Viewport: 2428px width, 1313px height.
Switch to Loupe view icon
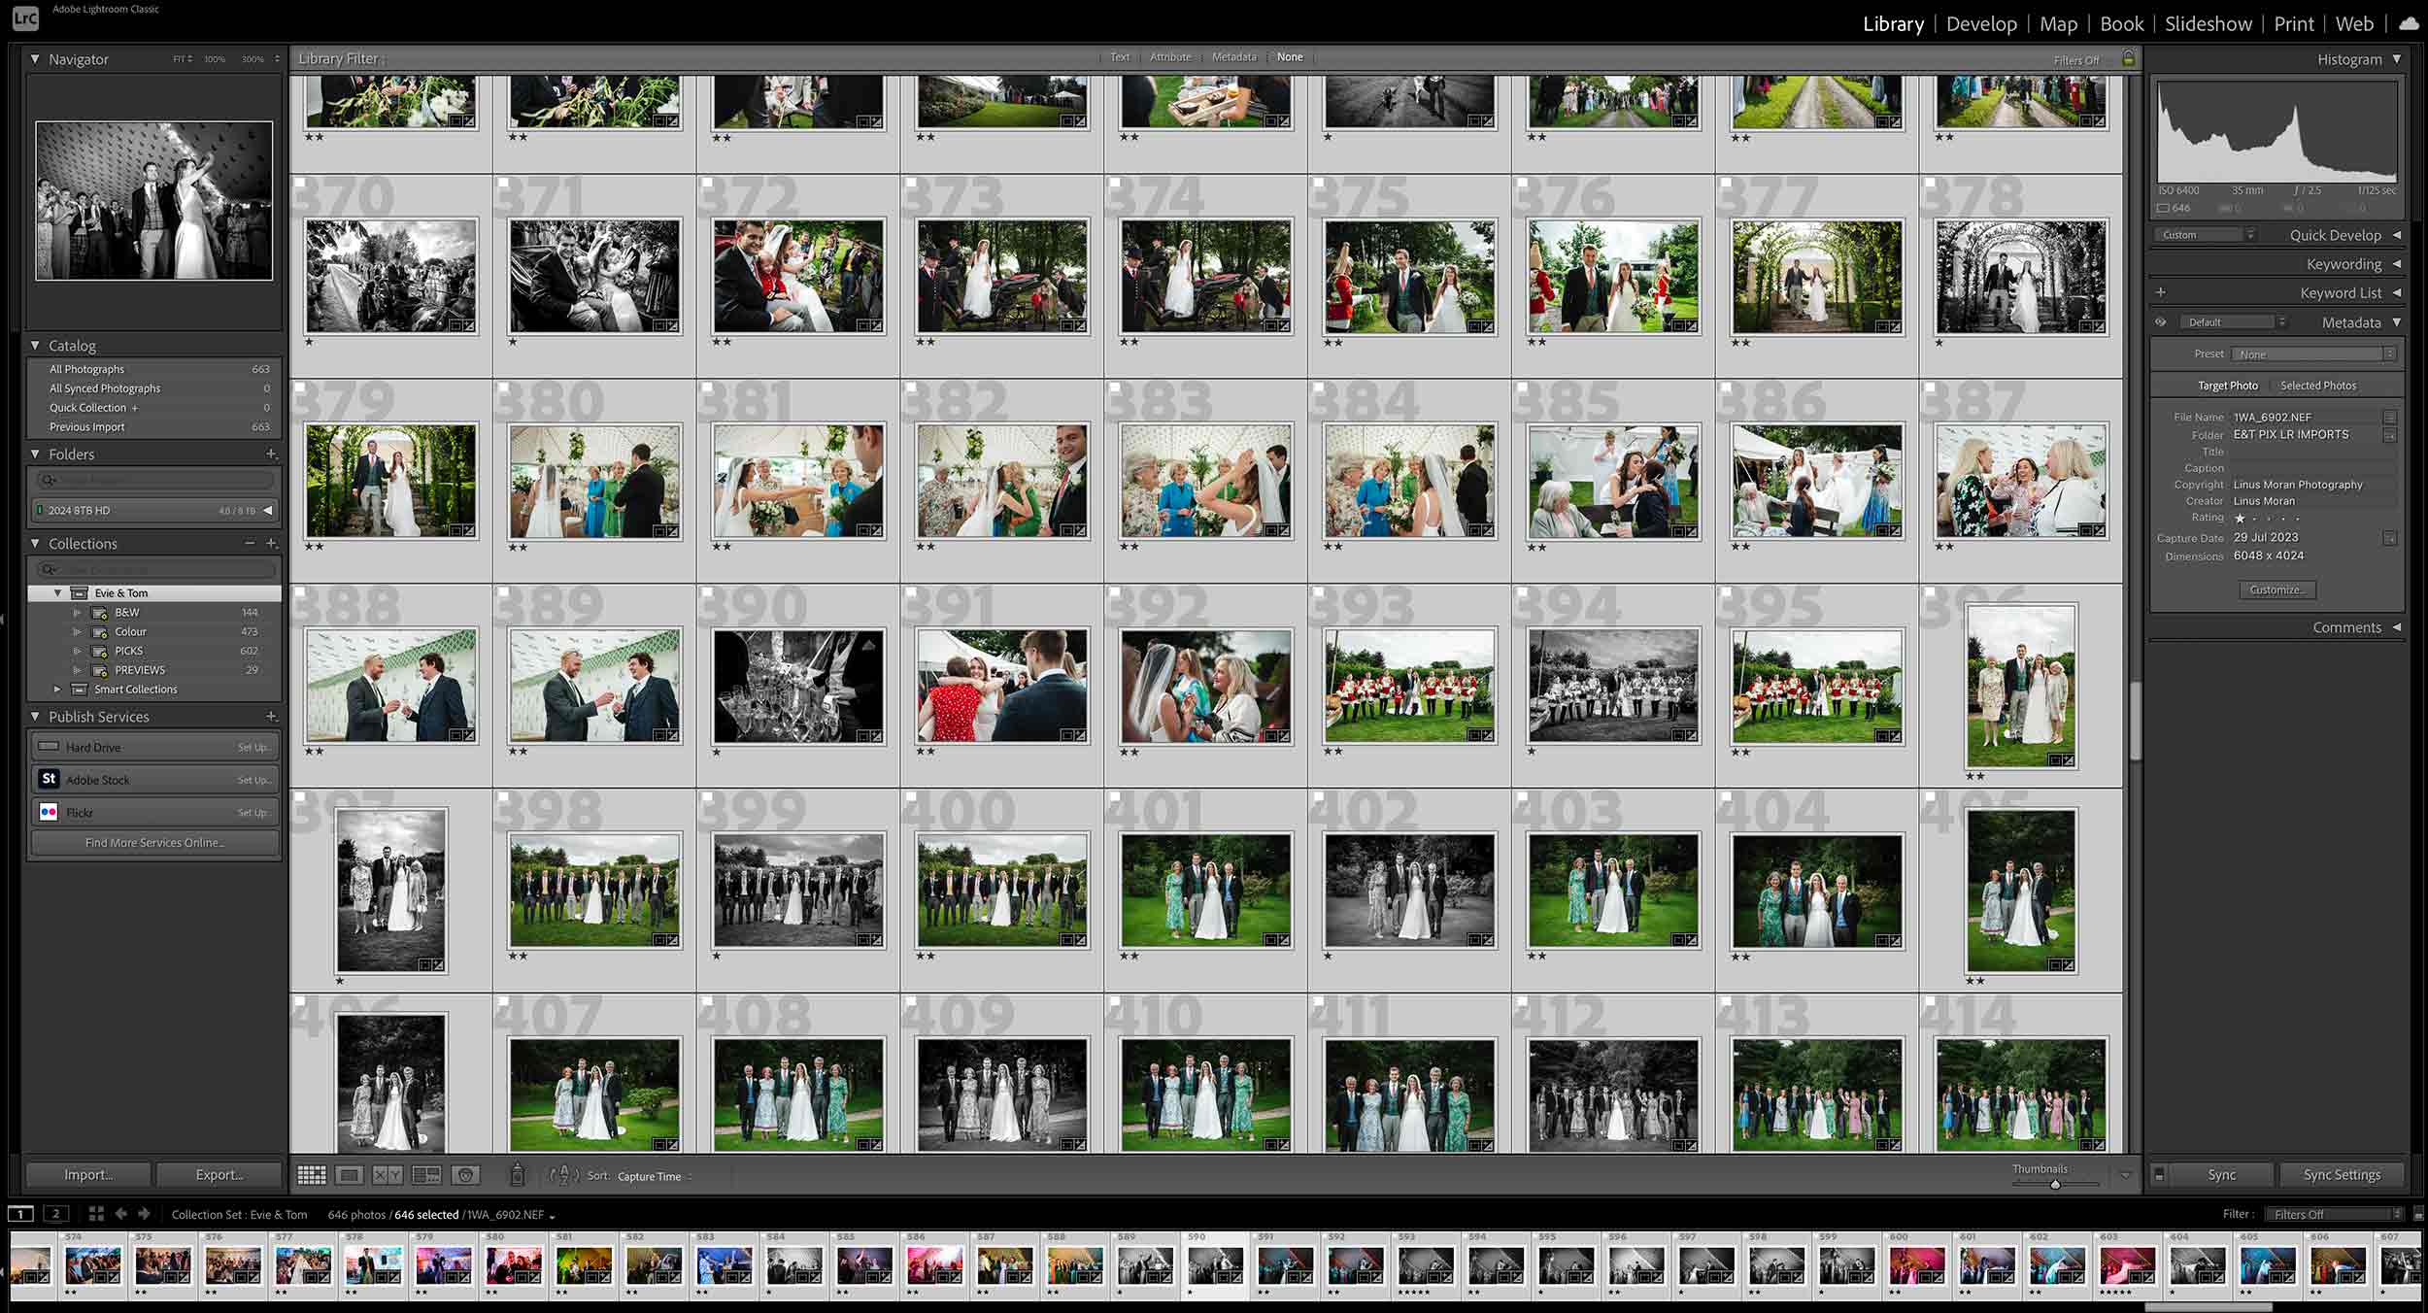[349, 1175]
